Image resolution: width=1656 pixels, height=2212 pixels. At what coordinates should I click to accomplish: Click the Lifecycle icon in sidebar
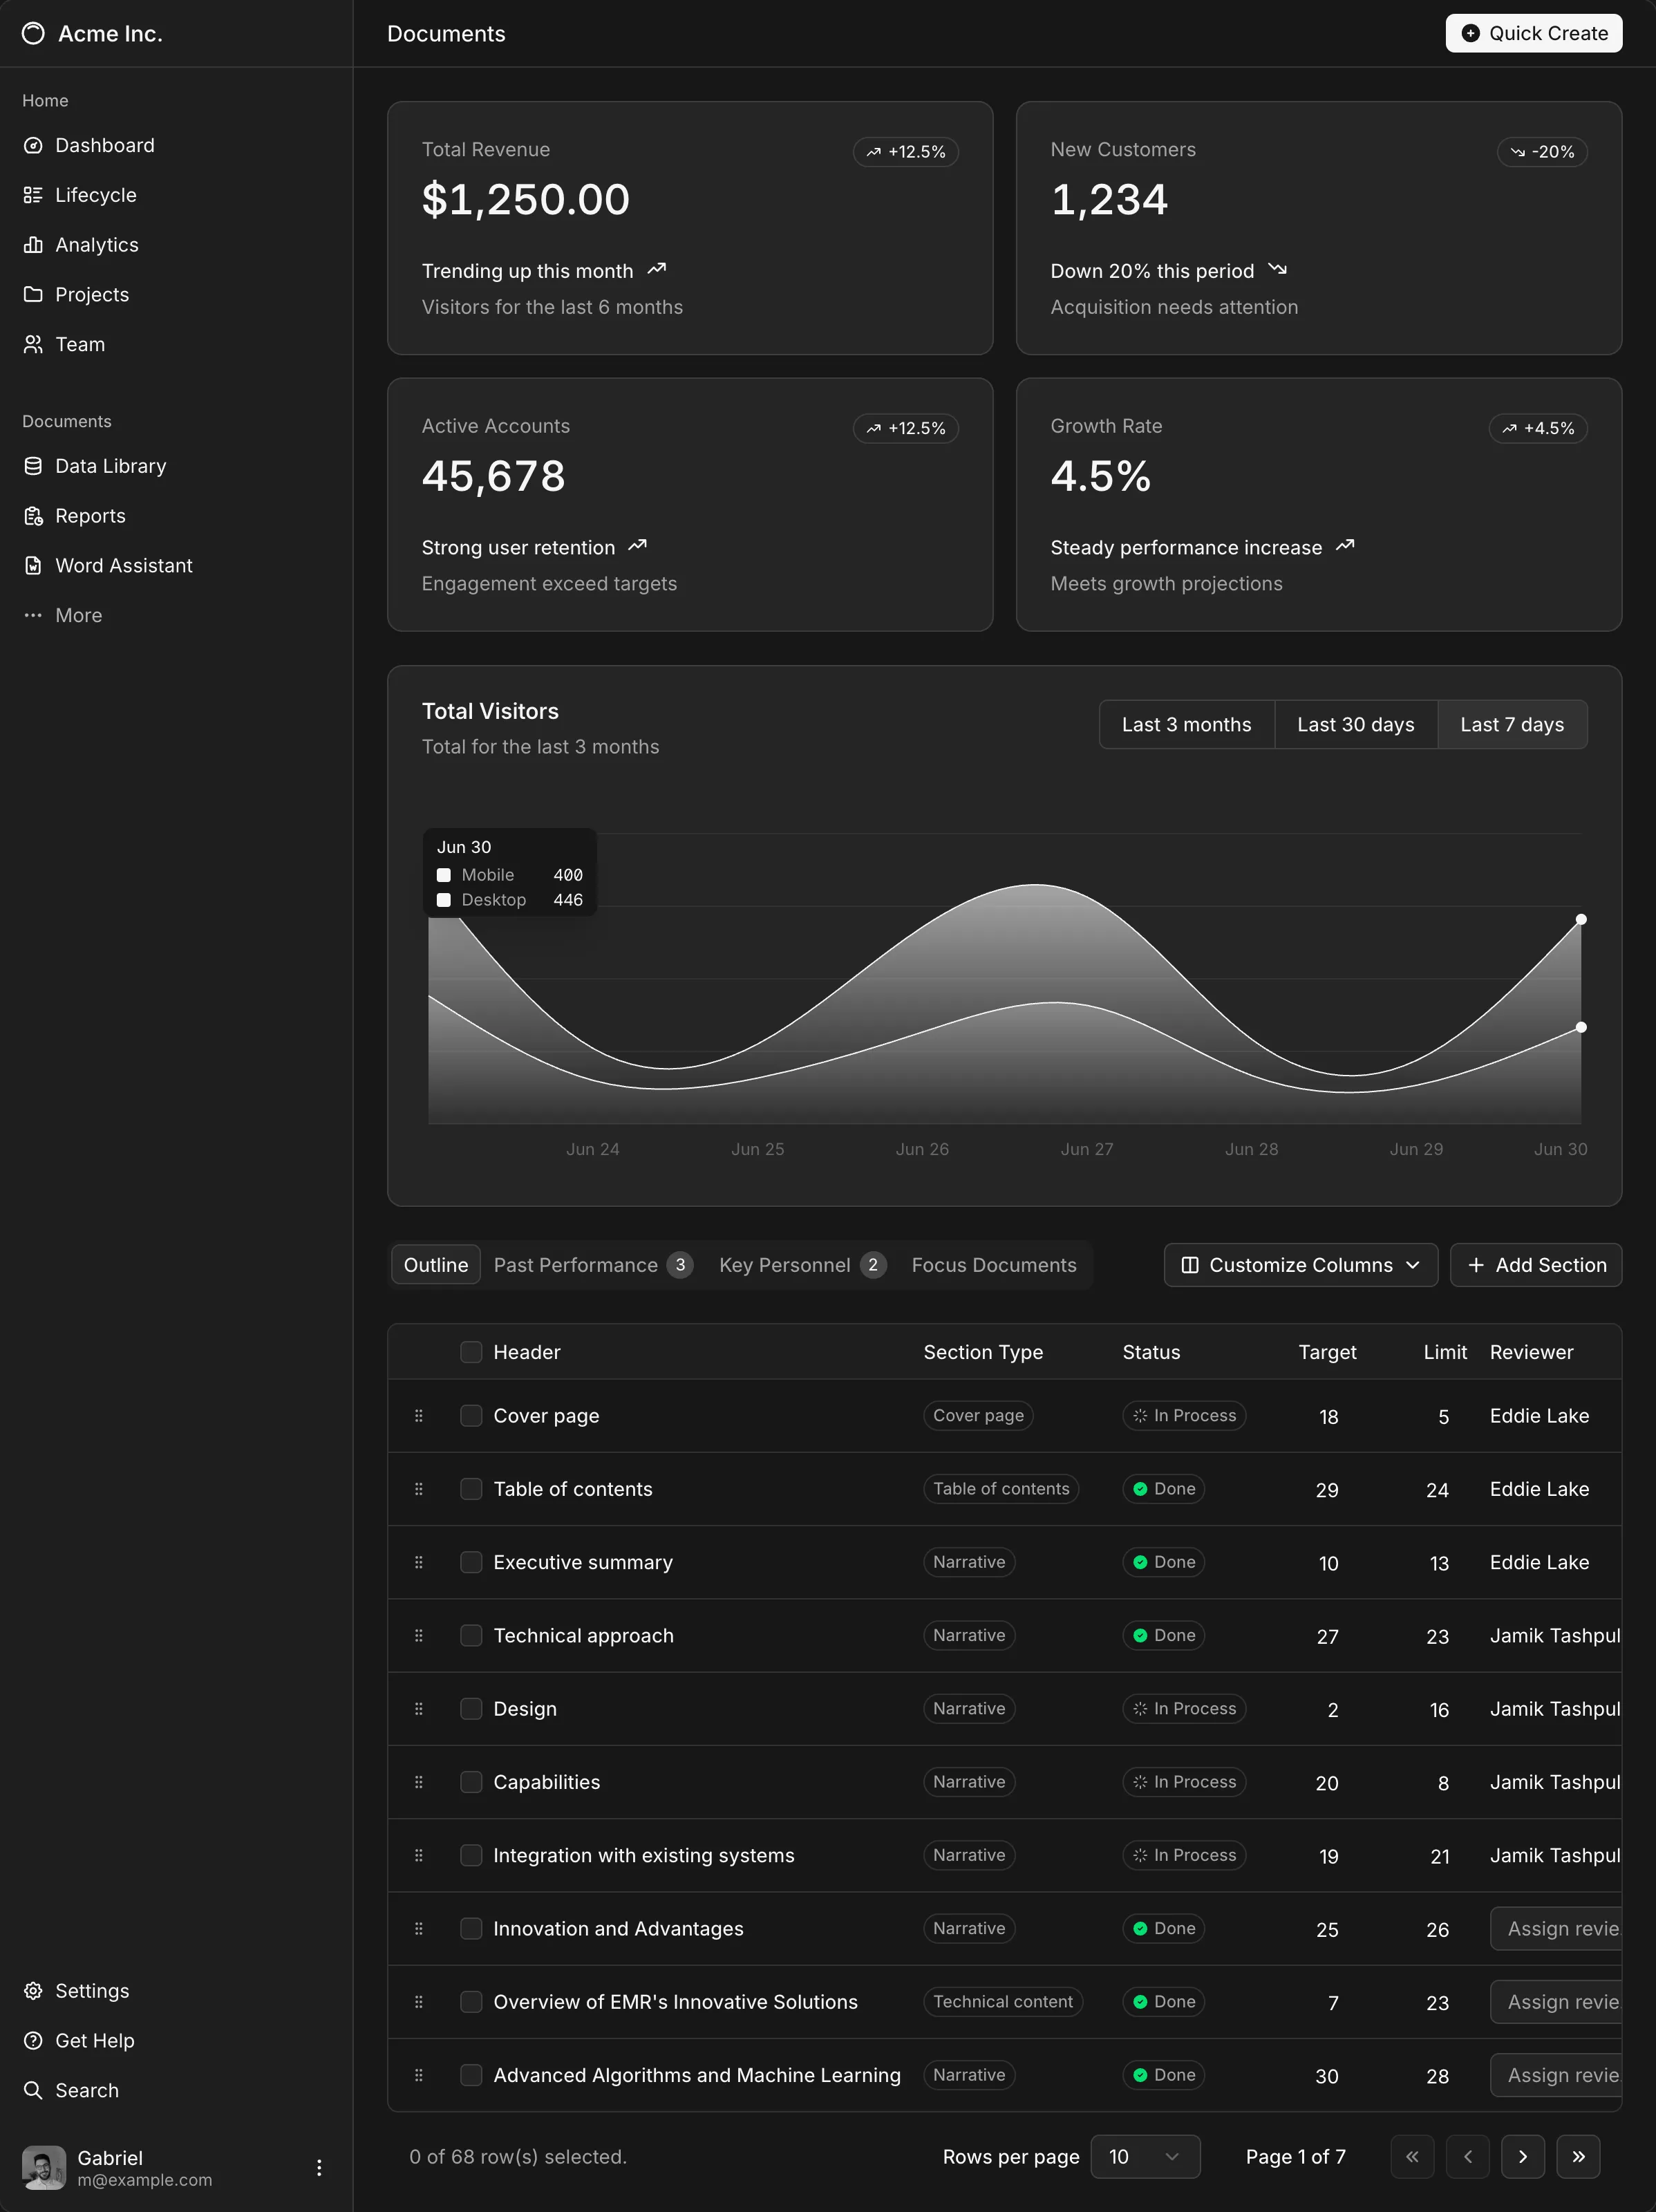click(33, 195)
